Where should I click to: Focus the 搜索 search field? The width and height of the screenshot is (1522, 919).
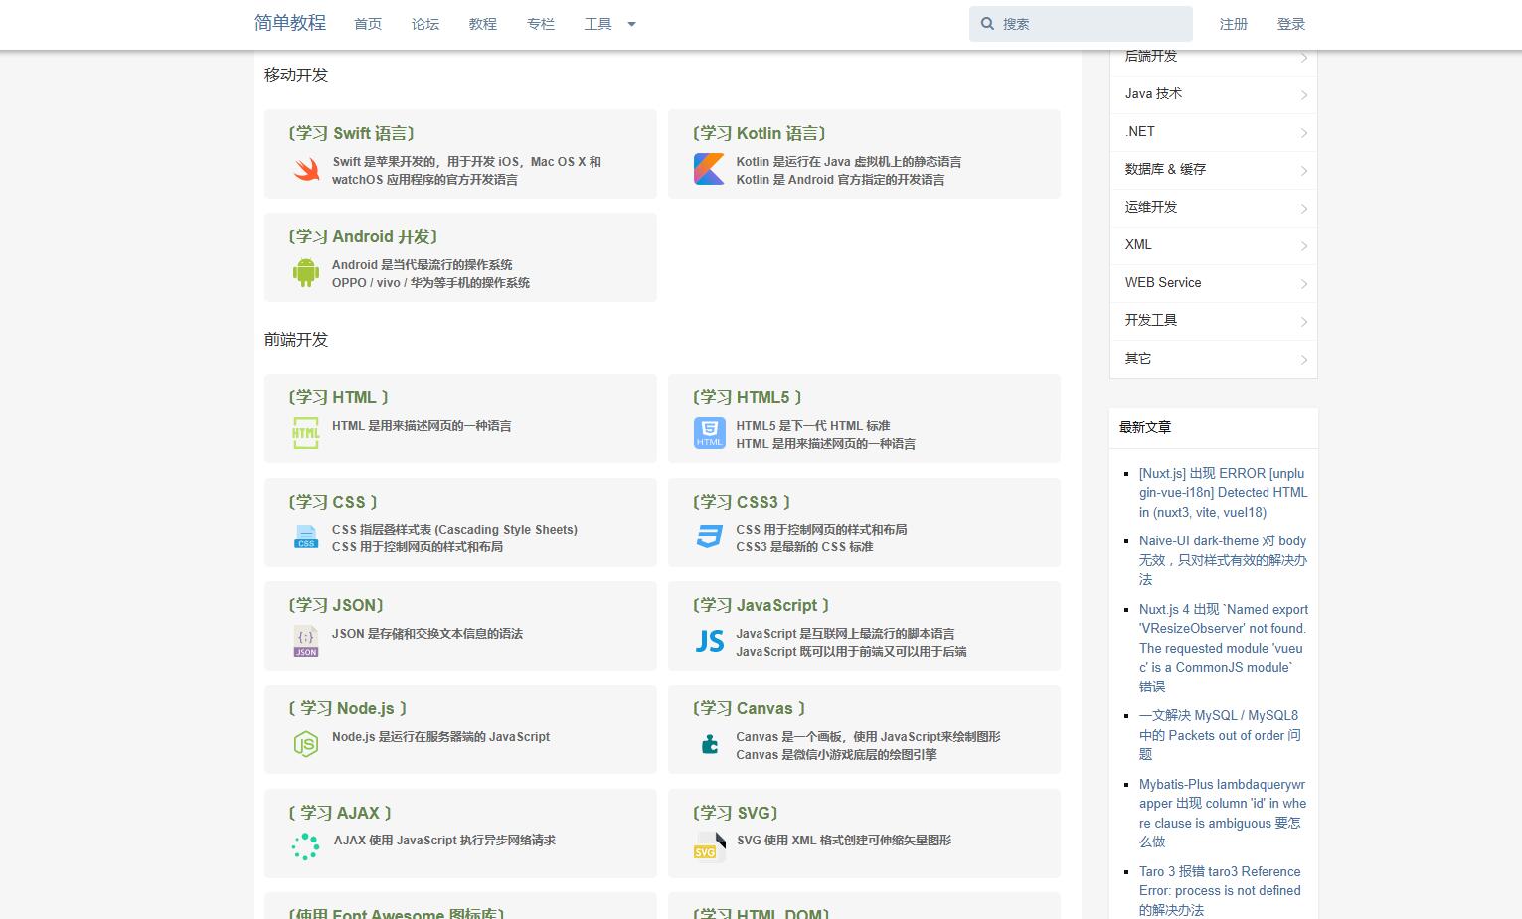point(1081,24)
